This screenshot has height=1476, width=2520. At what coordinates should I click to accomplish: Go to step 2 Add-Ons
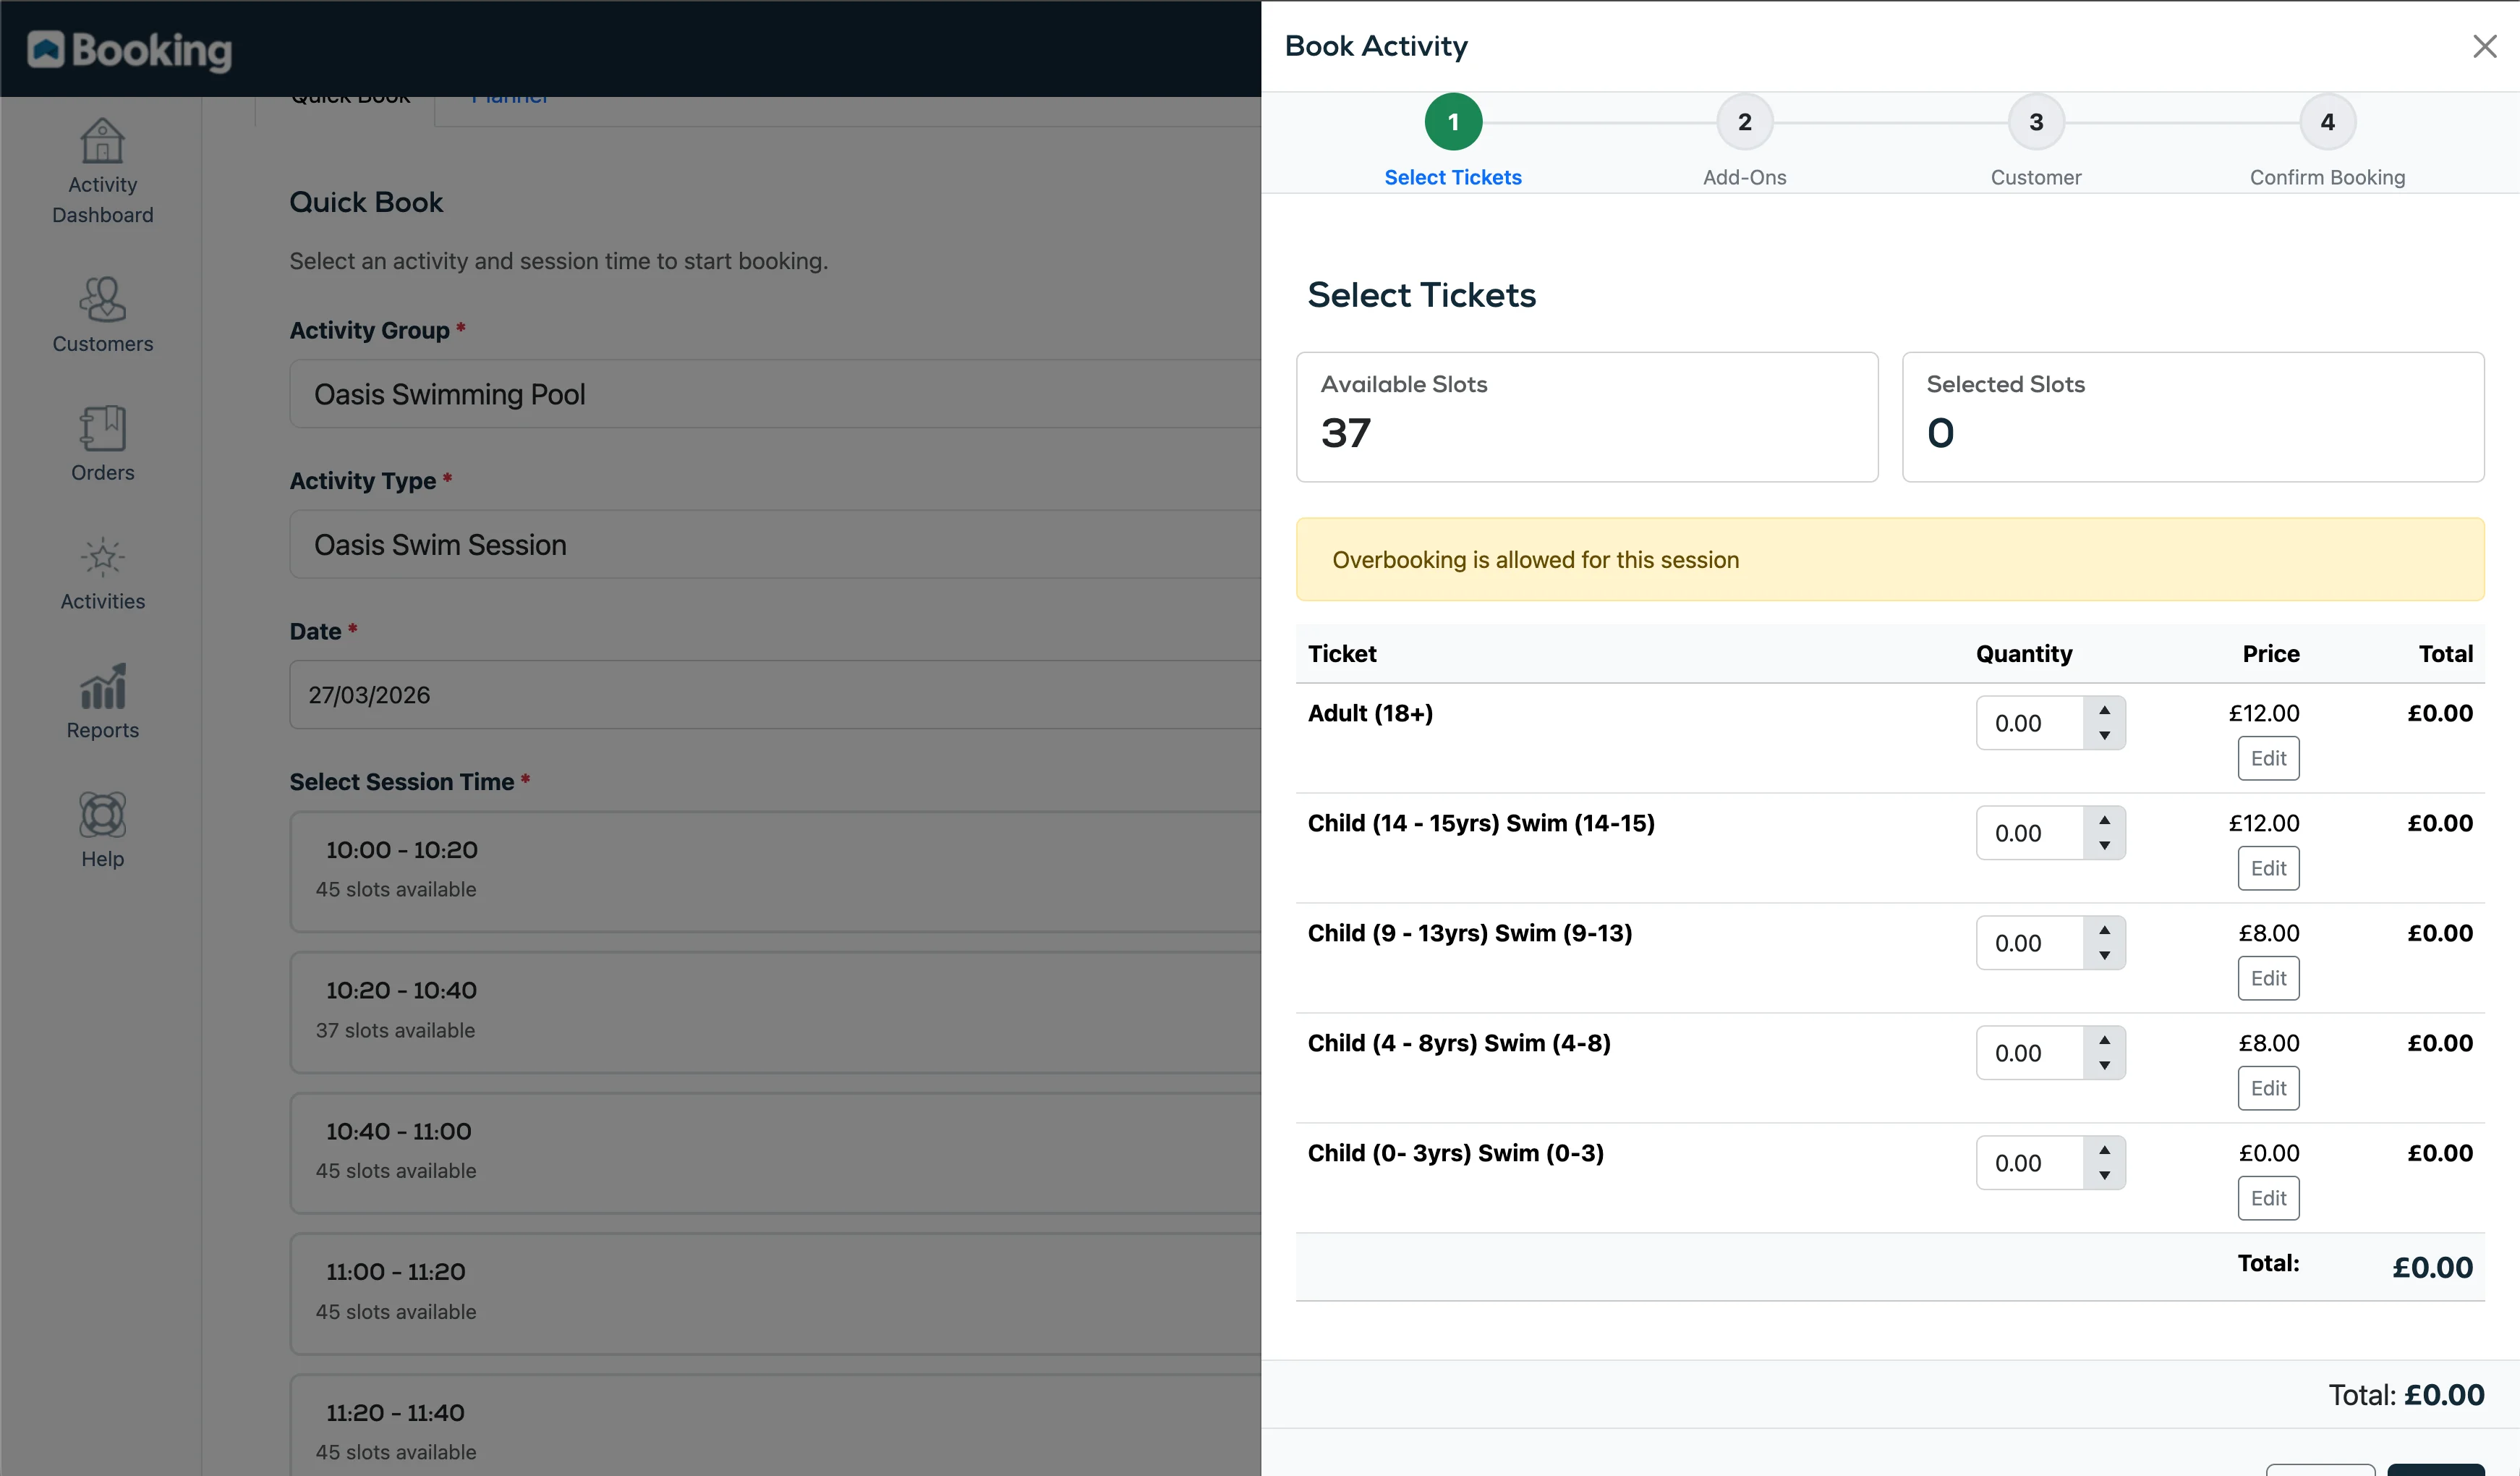click(1744, 122)
